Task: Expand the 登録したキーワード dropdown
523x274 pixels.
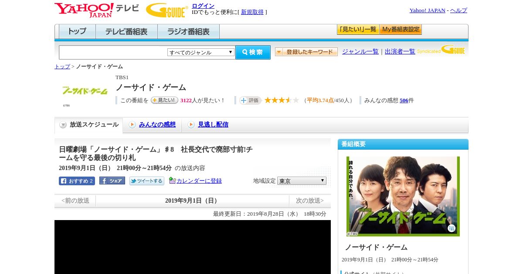Action: coord(306,52)
